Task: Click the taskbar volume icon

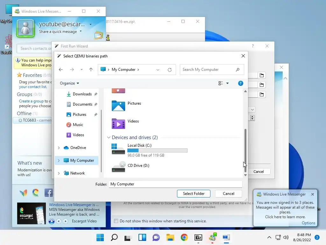Action: point(286,237)
